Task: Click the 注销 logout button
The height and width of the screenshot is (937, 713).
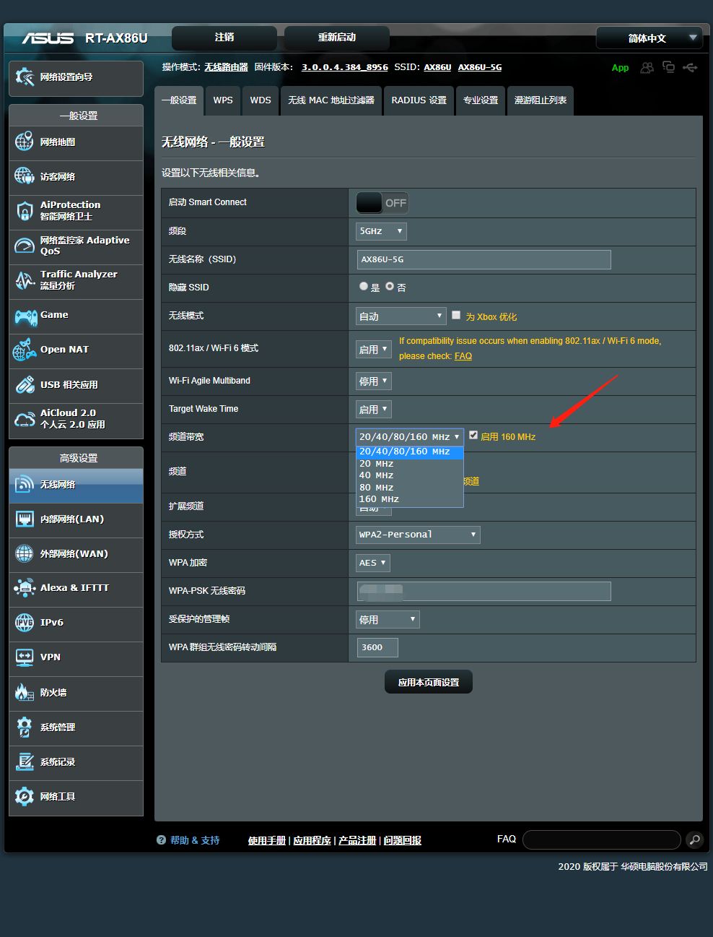Action: point(224,38)
